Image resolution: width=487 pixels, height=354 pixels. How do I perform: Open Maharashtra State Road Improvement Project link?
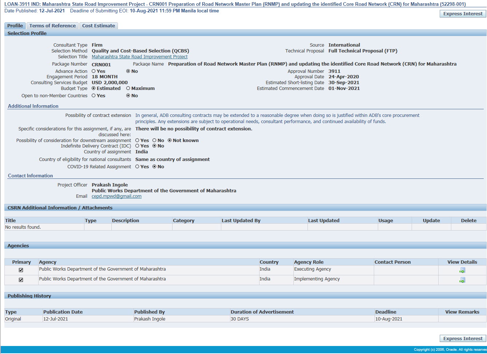tap(140, 57)
